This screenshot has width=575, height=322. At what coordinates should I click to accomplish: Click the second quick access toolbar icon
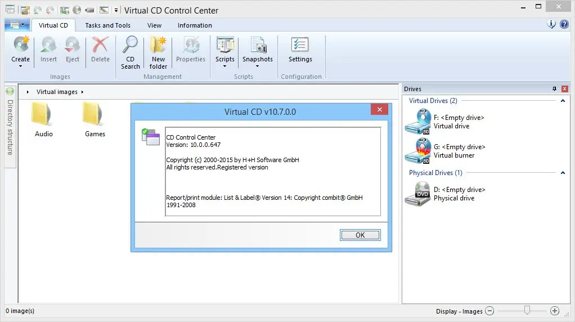tap(38, 10)
